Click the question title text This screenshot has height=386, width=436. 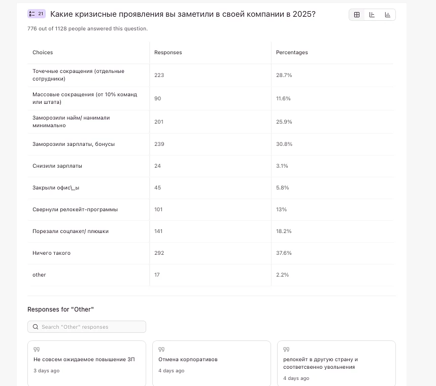point(183,14)
